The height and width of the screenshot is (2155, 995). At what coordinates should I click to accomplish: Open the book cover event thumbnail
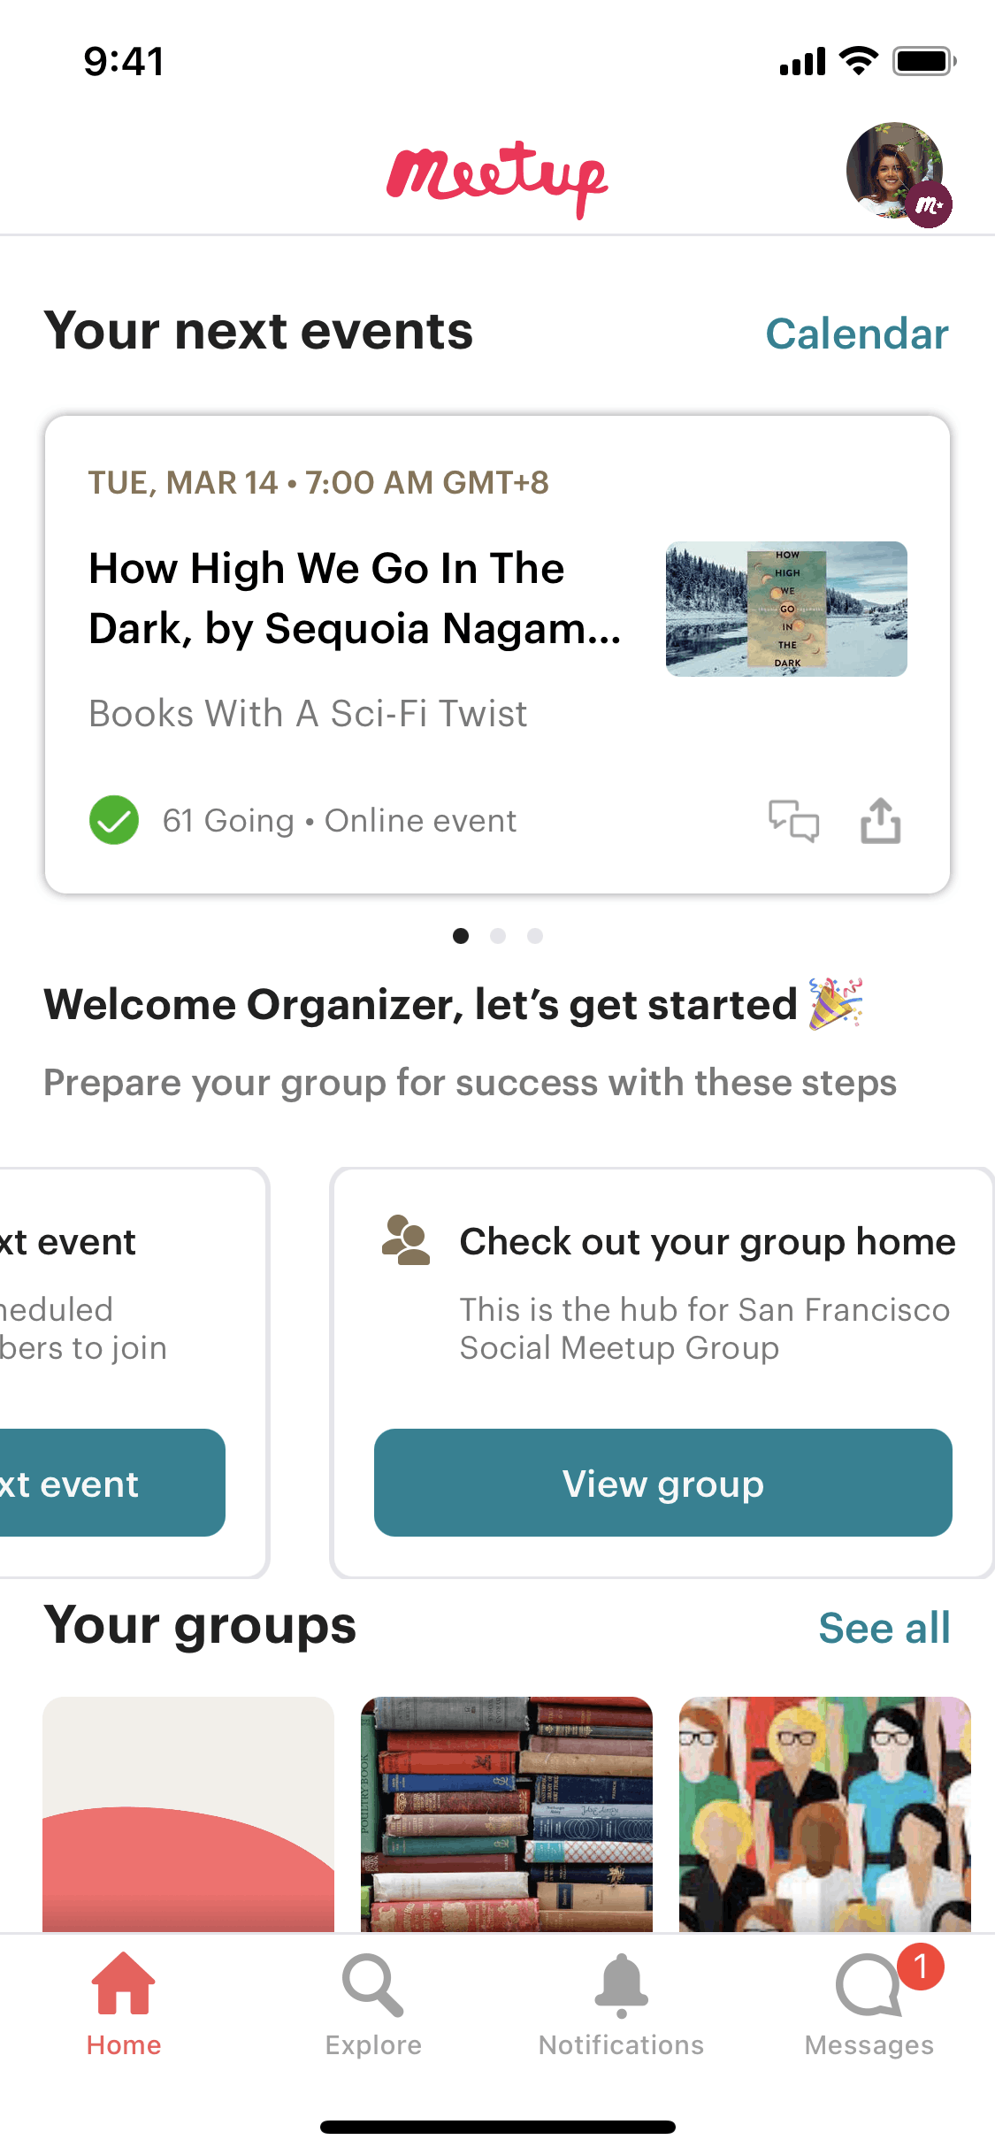[786, 609]
